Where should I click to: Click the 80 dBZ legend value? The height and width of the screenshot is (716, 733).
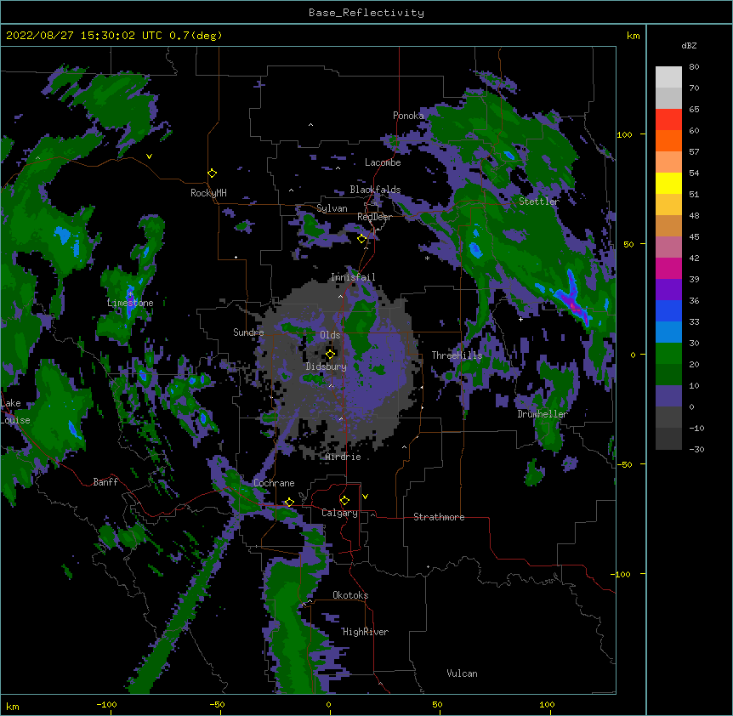(x=694, y=67)
